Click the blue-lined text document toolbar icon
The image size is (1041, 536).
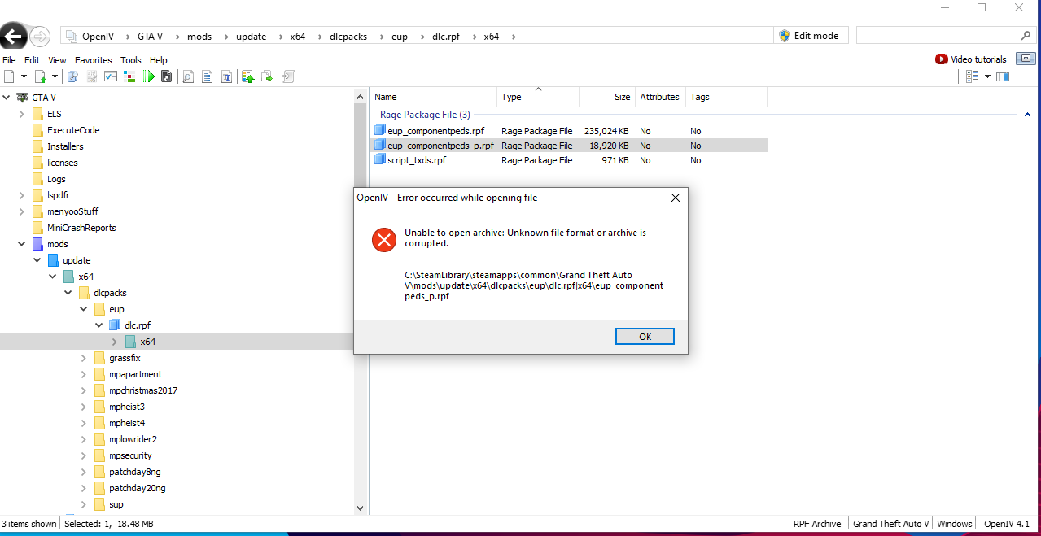(x=207, y=76)
